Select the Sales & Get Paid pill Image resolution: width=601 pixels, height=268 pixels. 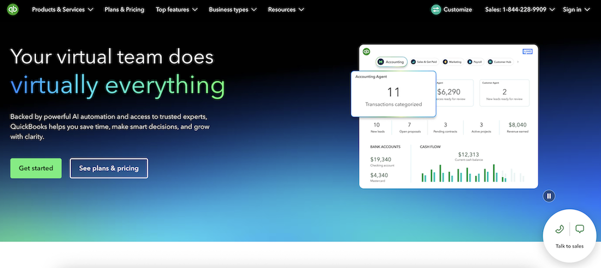tap(424, 62)
